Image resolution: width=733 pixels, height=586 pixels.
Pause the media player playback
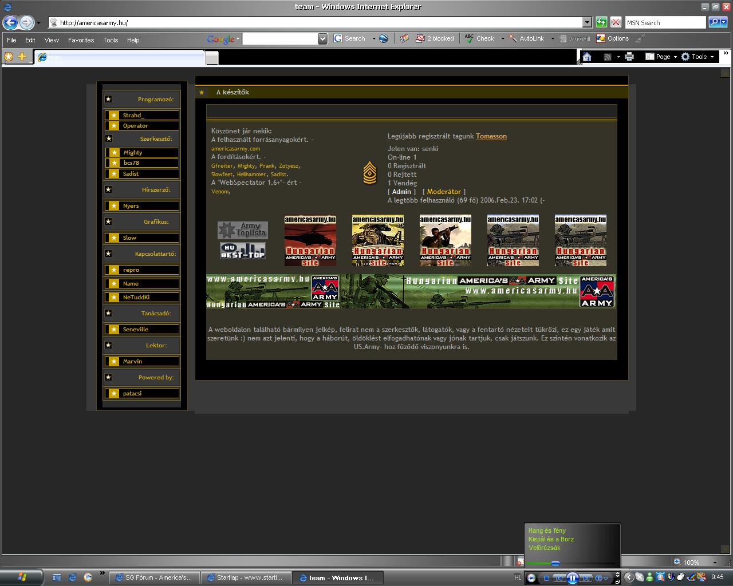(x=572, y=578)
